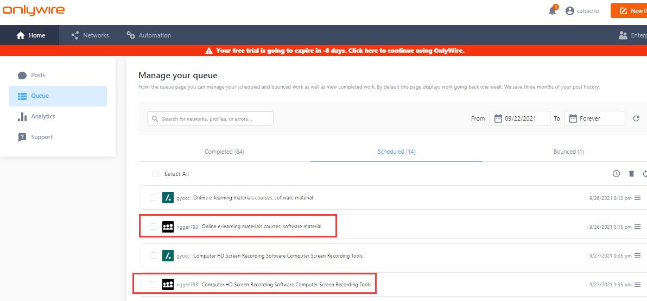Click the rigger793 Myspace icon on e-learning post

pyautogui.click(x=168, y=227)
